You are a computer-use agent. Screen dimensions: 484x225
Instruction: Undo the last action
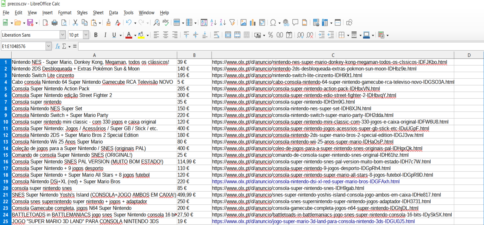129,23
